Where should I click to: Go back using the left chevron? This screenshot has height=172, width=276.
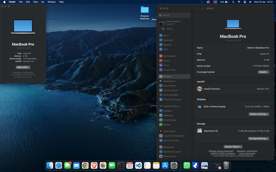[197, 8]
